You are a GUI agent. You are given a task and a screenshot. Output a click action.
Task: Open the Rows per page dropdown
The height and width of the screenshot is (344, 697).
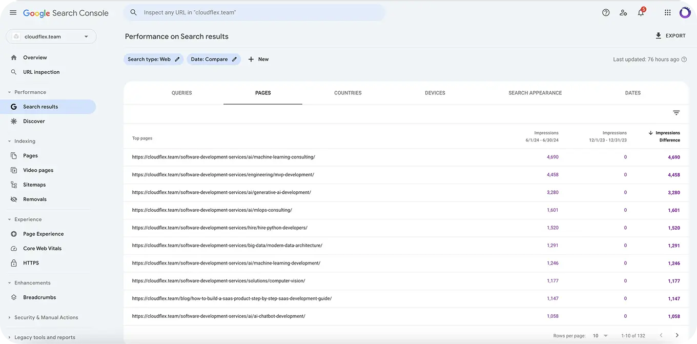[600, 336]
